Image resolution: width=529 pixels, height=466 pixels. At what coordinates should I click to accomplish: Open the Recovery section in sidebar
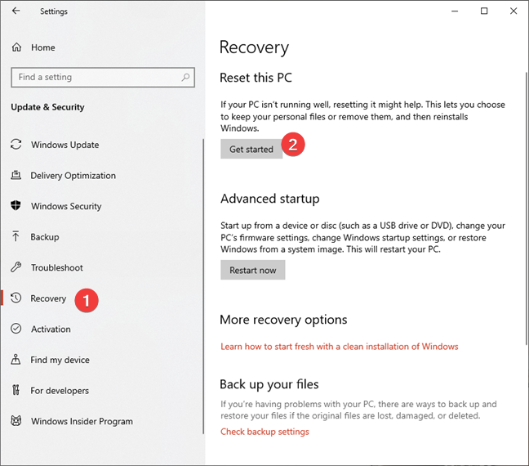point(48,298)
